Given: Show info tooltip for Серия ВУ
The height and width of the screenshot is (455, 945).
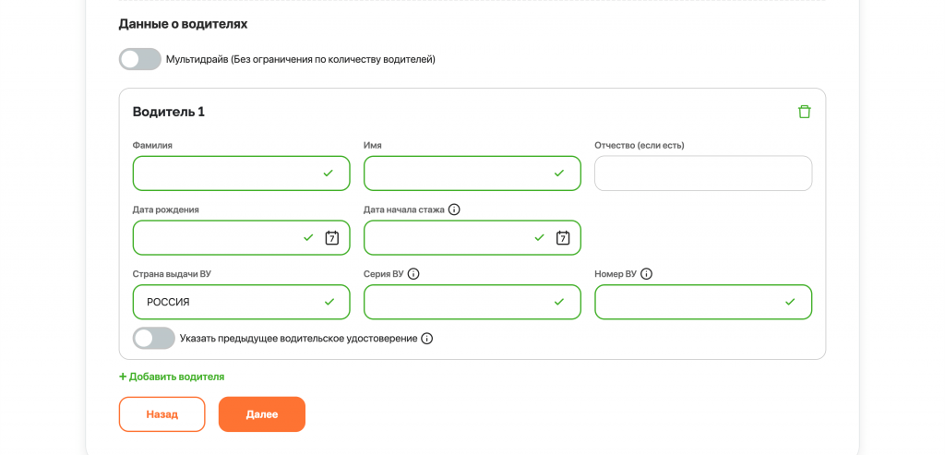Looking at the screenshot, I should click(x=413, y=274).
